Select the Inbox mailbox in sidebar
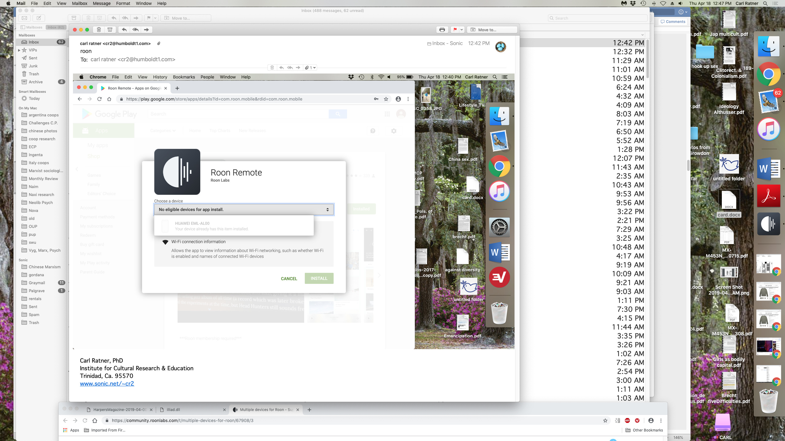This screenshot has height=441, width=785. 41,42
